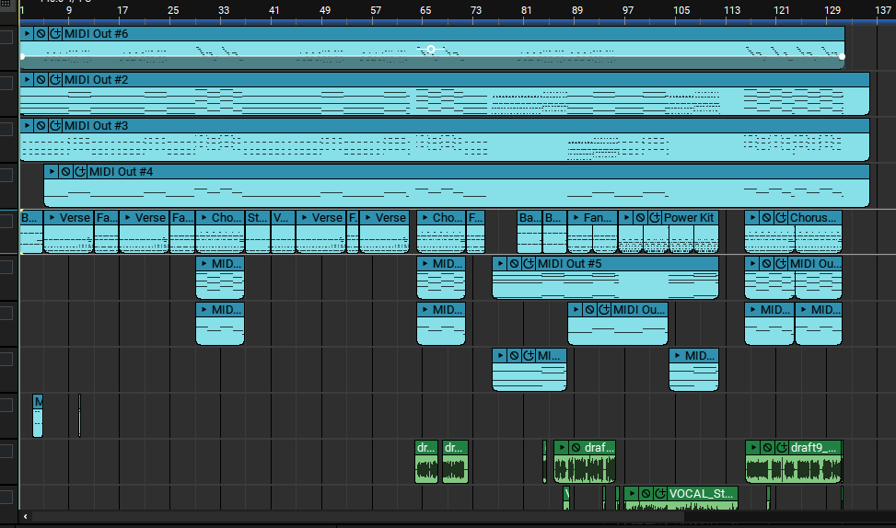Expand the Fan... clip arrow
Viewport: 896px width, 528px height.
coord(576,217)
